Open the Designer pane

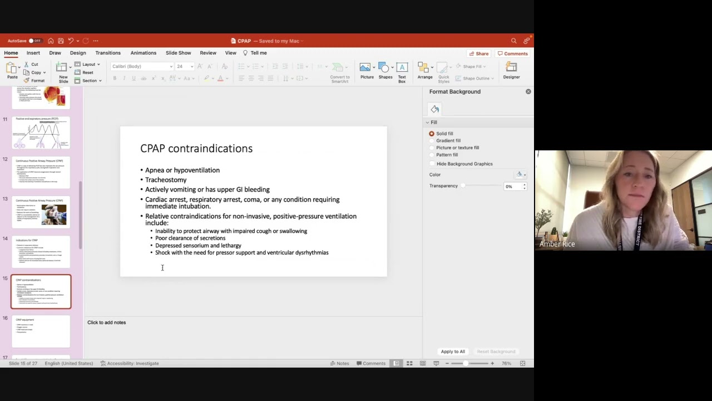[x=511, y=71]
